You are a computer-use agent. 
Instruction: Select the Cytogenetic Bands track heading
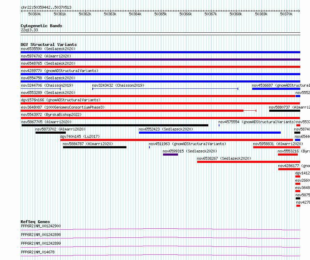click(x=41, y=26)
